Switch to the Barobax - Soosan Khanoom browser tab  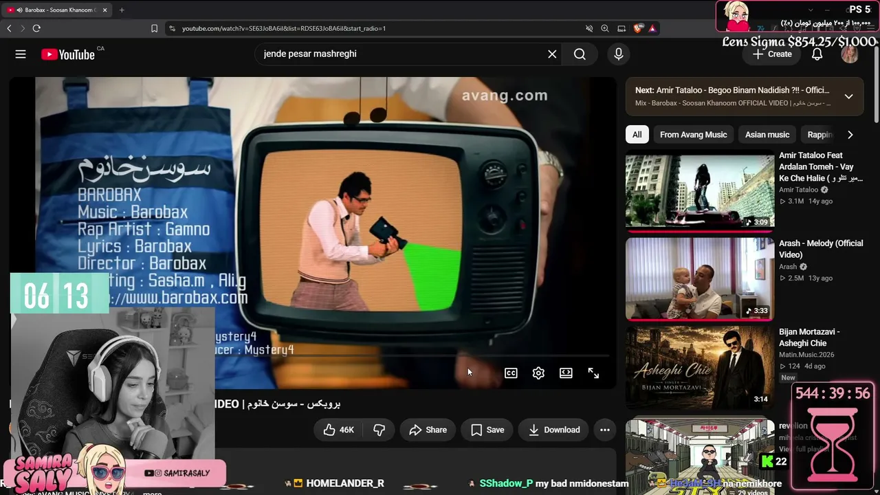pos(56,10)
